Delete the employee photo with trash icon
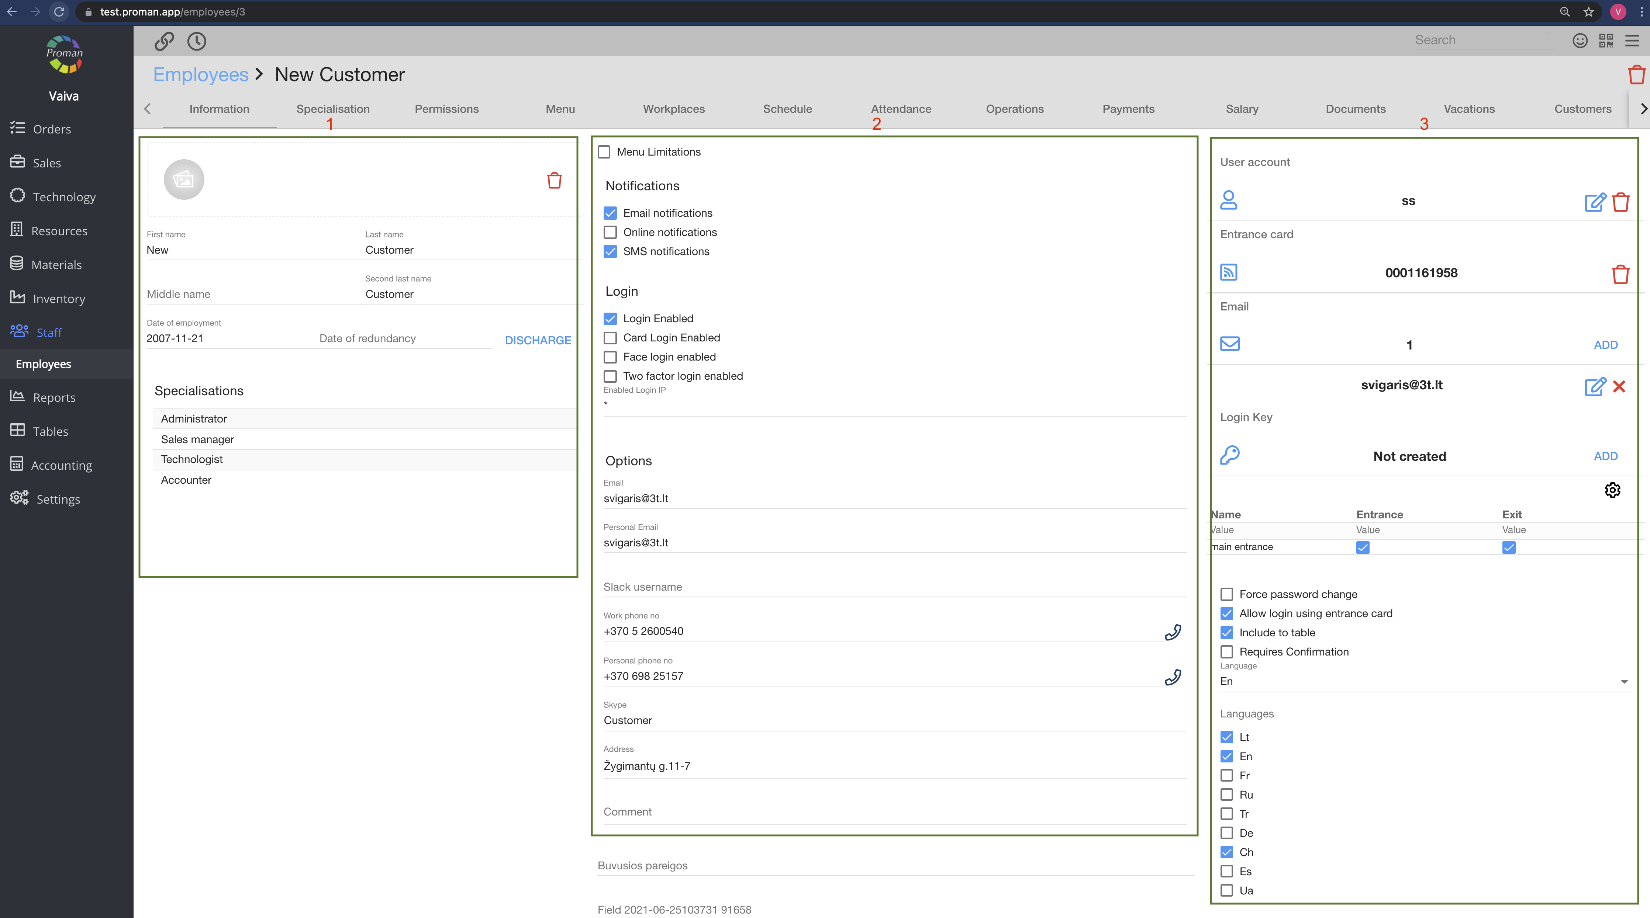 point(554,181)
